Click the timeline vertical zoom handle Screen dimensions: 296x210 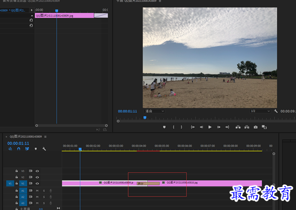click(274, 154)
